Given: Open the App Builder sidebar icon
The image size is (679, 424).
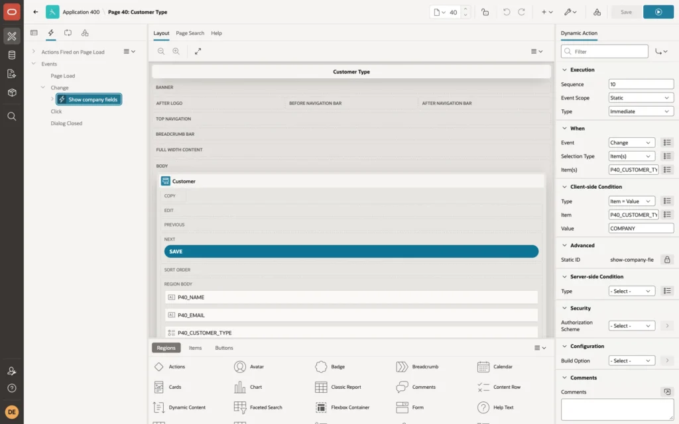Looking at the screenshot, I should 12,36.
